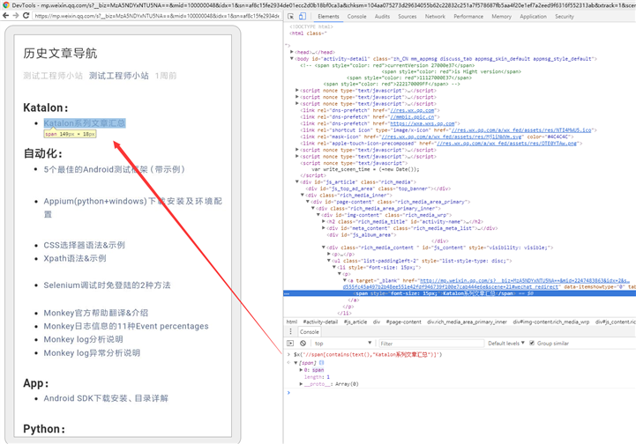Switch to the Console tab
The height and width of the screenshot is (444, 636).
[357, 17]
